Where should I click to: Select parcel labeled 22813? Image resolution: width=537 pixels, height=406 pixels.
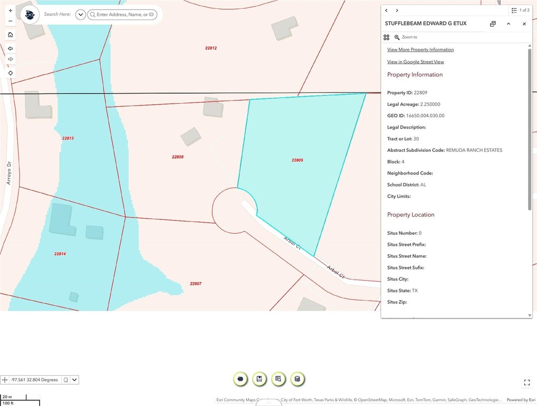pos(68,139)
